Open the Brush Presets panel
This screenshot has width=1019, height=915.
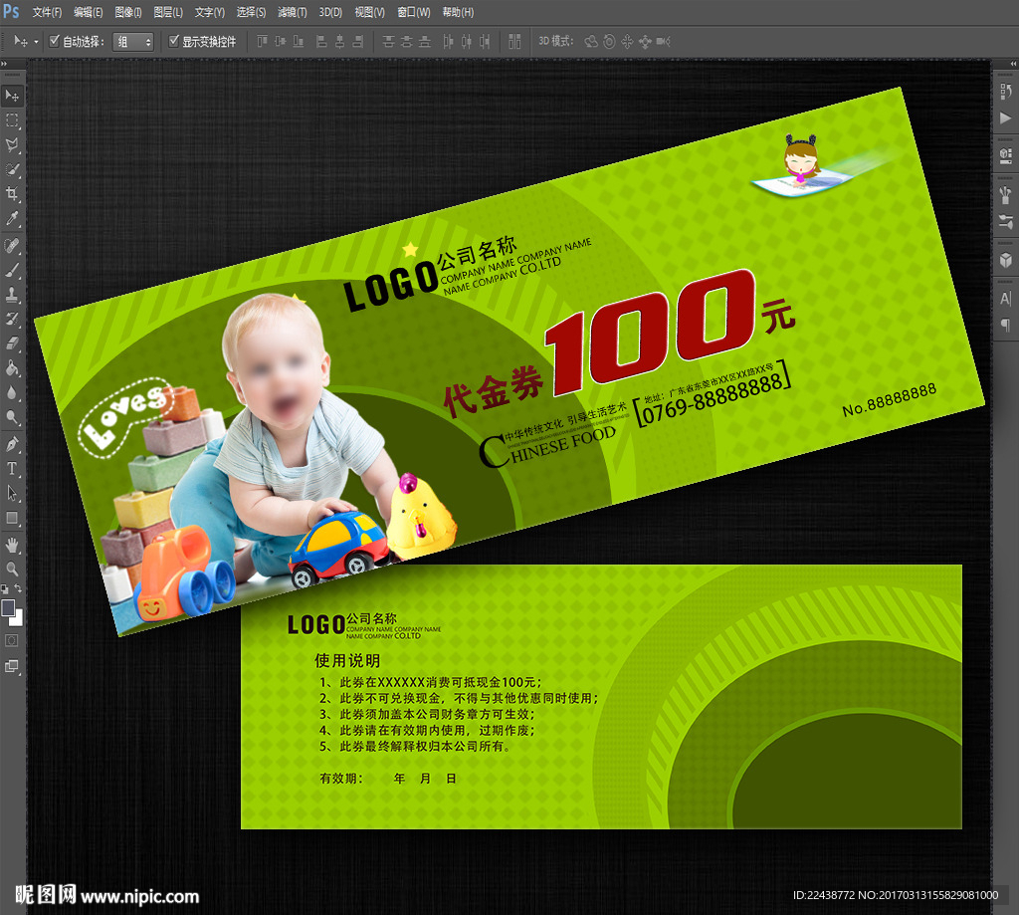(x=1005, y=222)
